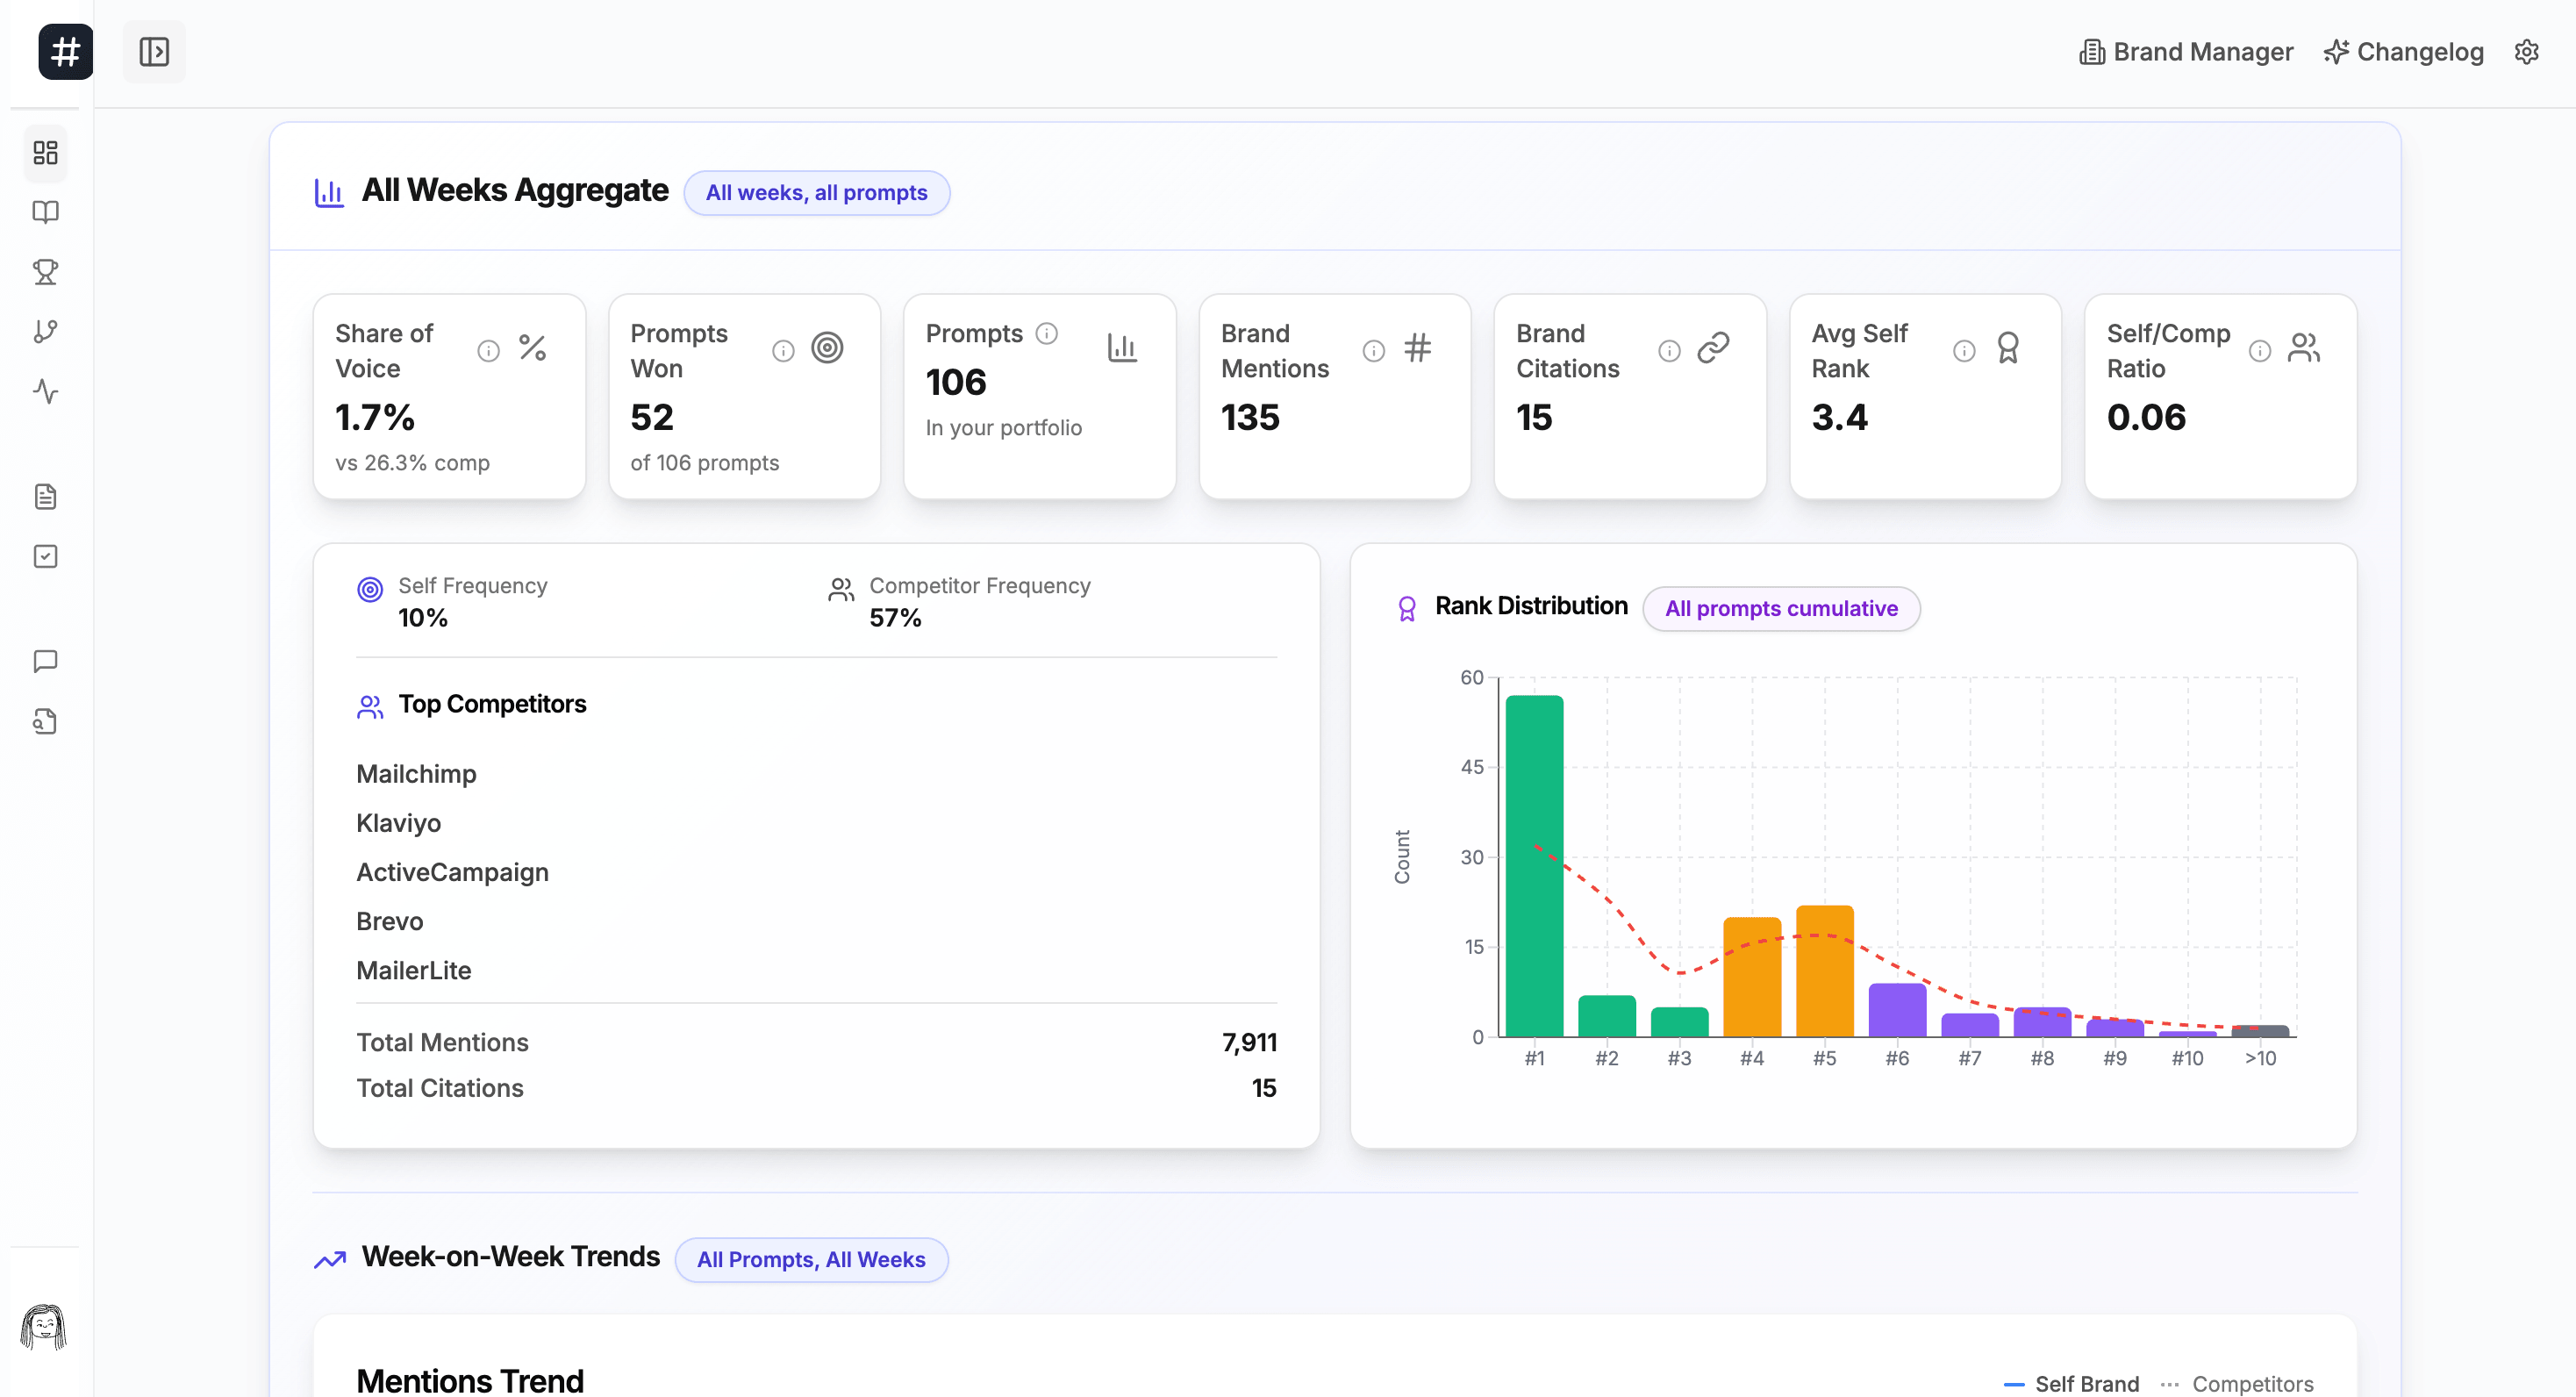The width and height of the screenshot is (2576, 1397).
Task: Open the 'All Prompts, All Weeks' trends filter
Action: [x=811, y=1259]
